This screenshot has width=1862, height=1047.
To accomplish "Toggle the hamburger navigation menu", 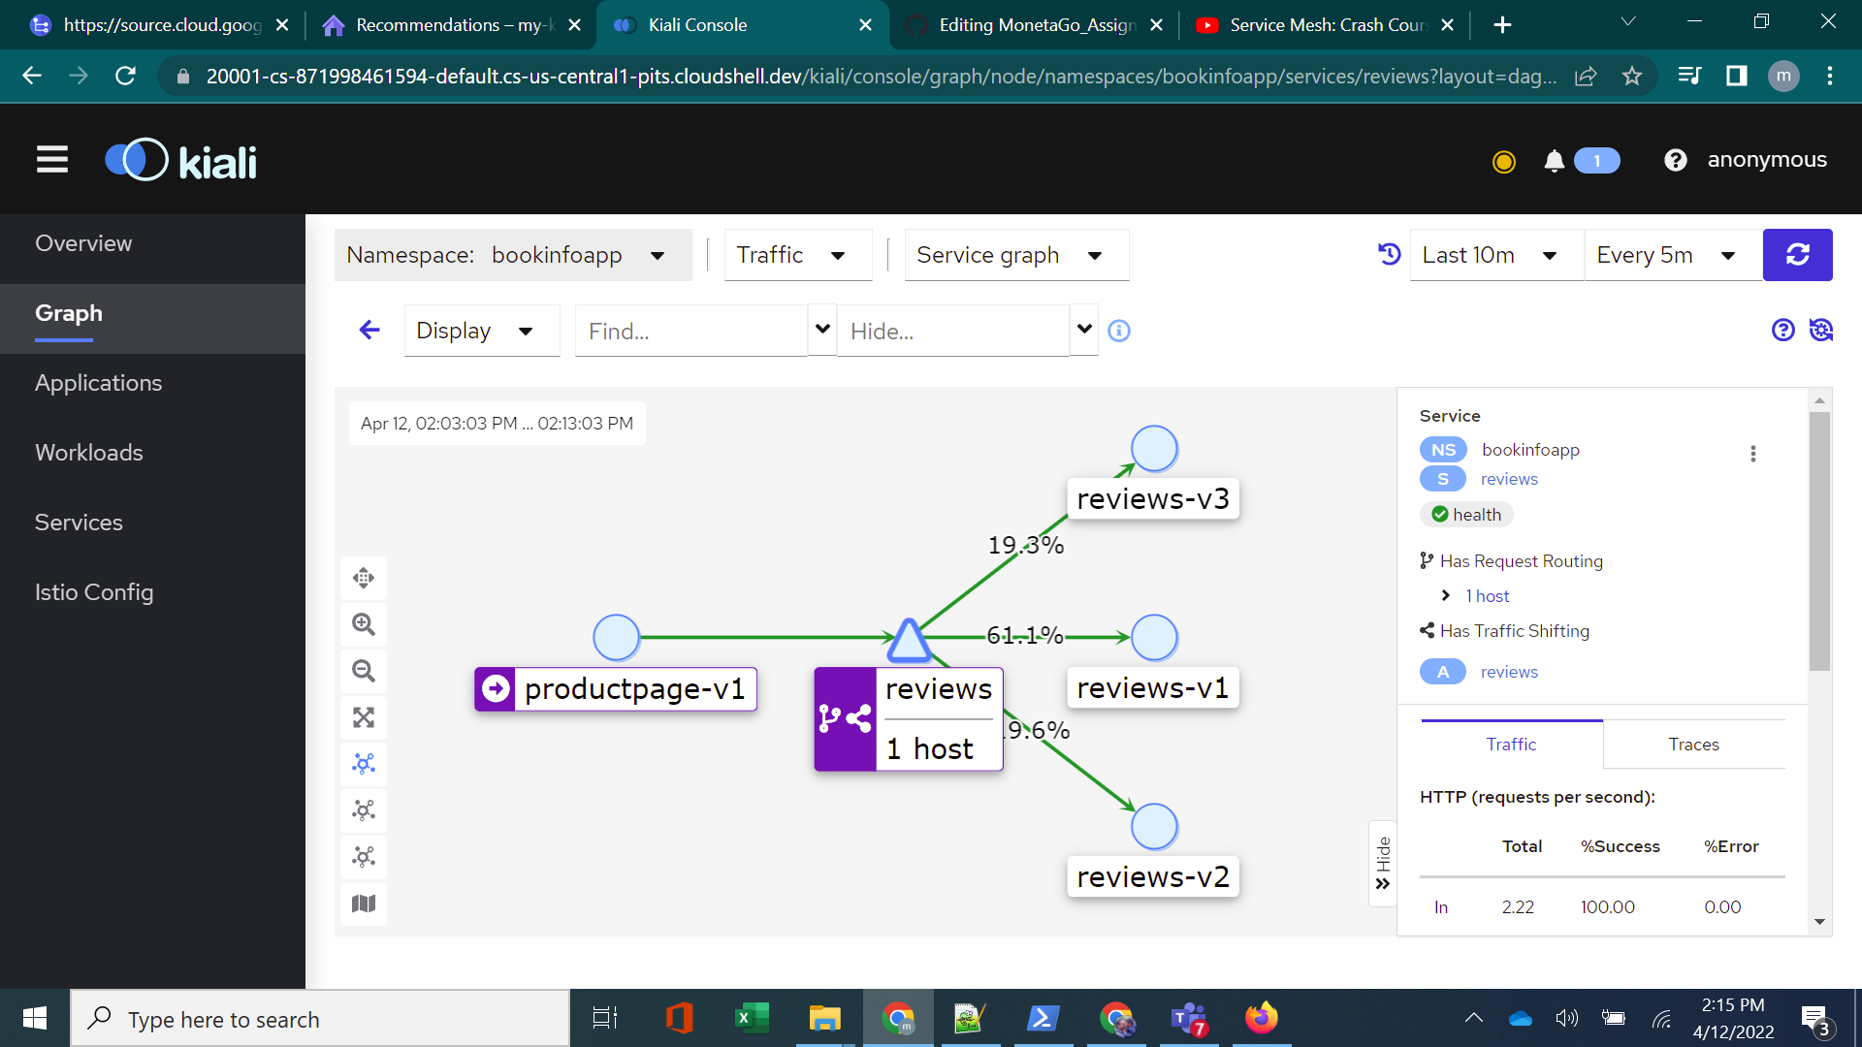I will coord(52,160).
